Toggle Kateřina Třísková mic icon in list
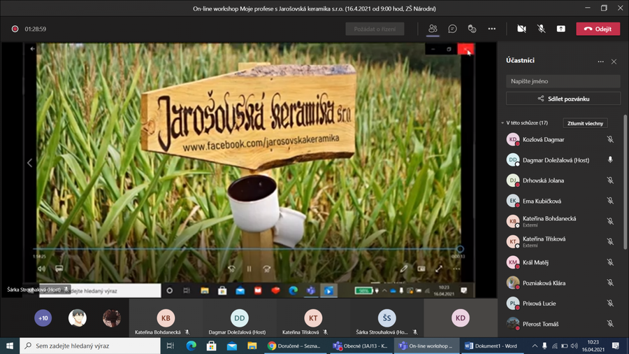The width and height of the screenshot is (629, 354). pyautogui.click(x=609, y=241)
